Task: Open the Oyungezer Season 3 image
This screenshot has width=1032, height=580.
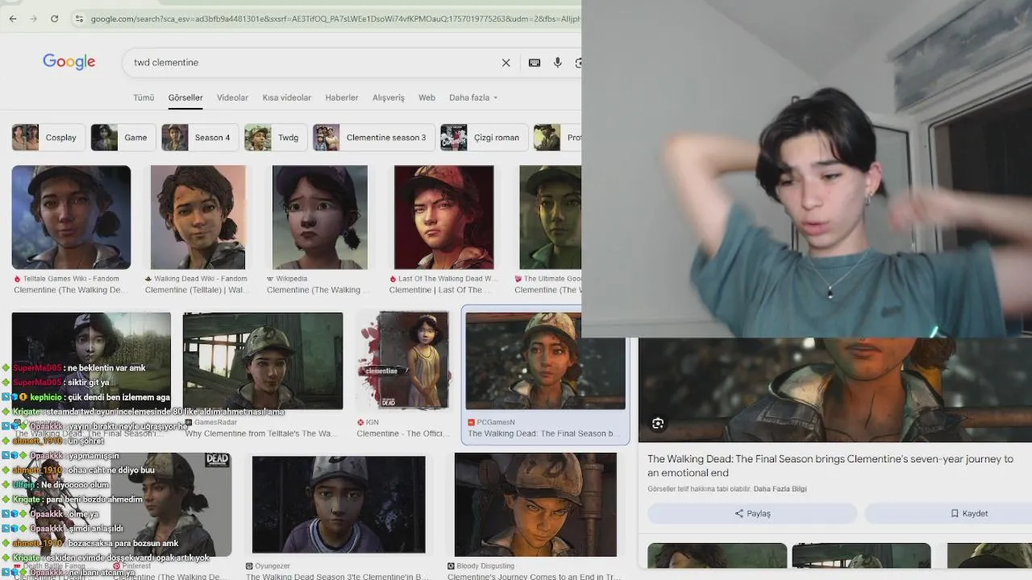Action: click(339, 505)
